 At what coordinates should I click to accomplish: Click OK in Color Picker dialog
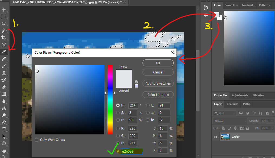pos(158,63)
